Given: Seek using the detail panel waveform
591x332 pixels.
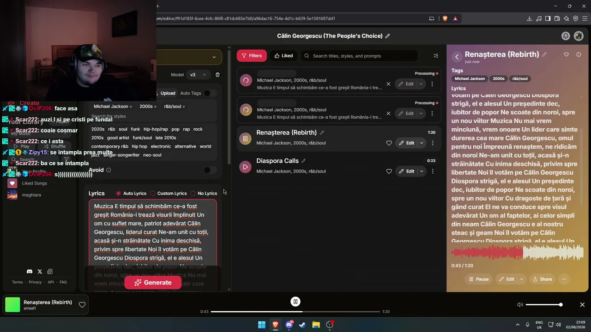Looking at the screenshot, I should tap(517, 253).
